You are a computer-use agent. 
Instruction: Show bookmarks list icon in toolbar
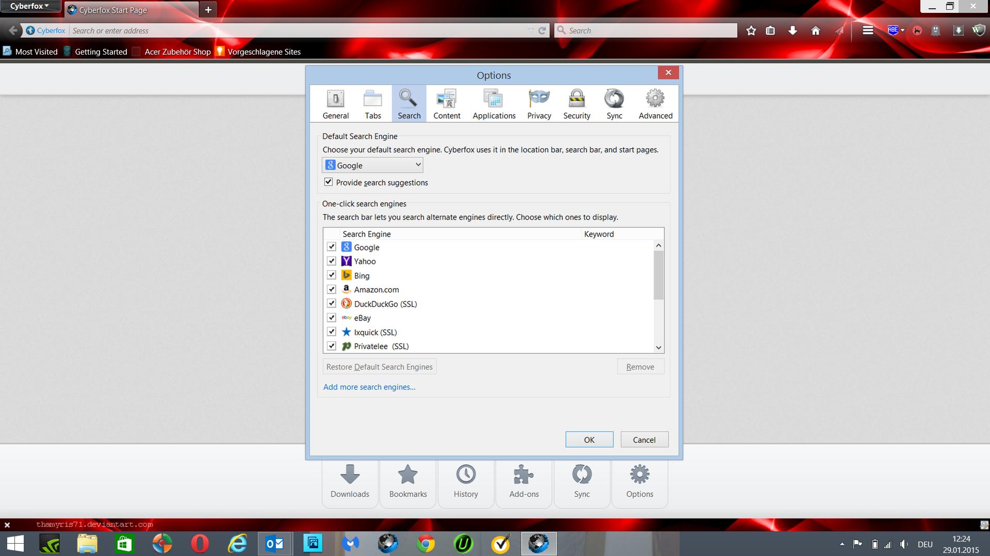(x=770, y=31)
